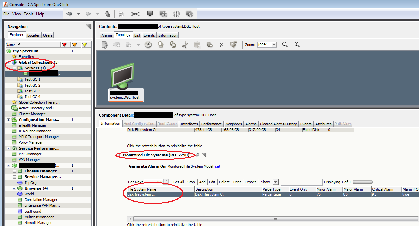
Task: Click the Get All button
Action: coord(179,182)
